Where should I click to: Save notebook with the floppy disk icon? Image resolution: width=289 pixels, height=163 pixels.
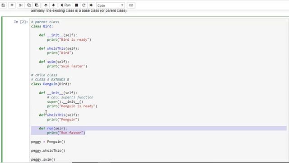click(3, 5)
